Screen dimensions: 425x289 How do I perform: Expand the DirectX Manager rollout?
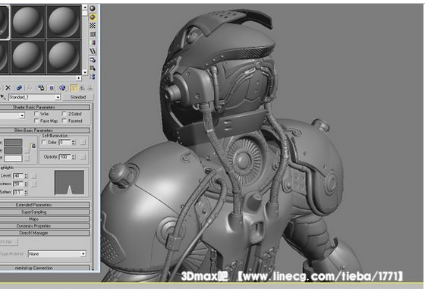tap(45, 233)
